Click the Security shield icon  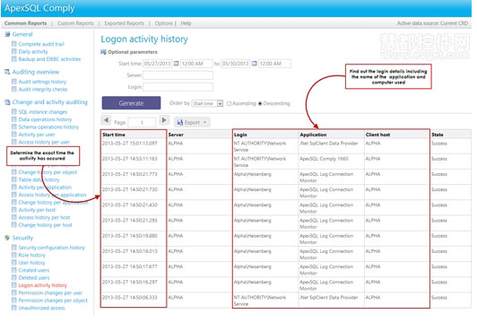coord(7,238)
